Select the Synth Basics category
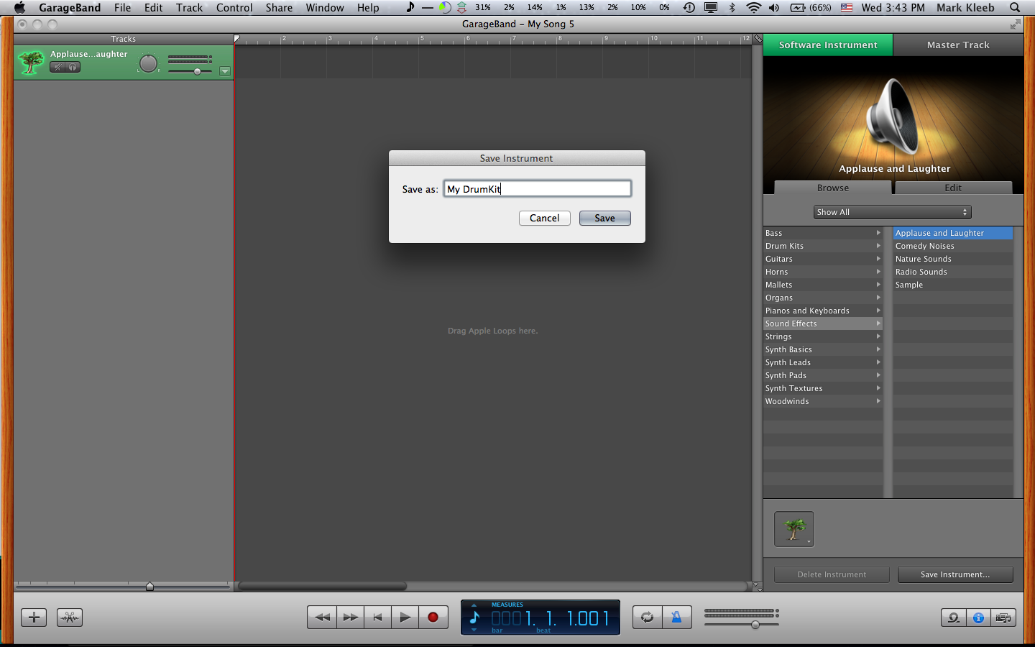 coord(823,349)
